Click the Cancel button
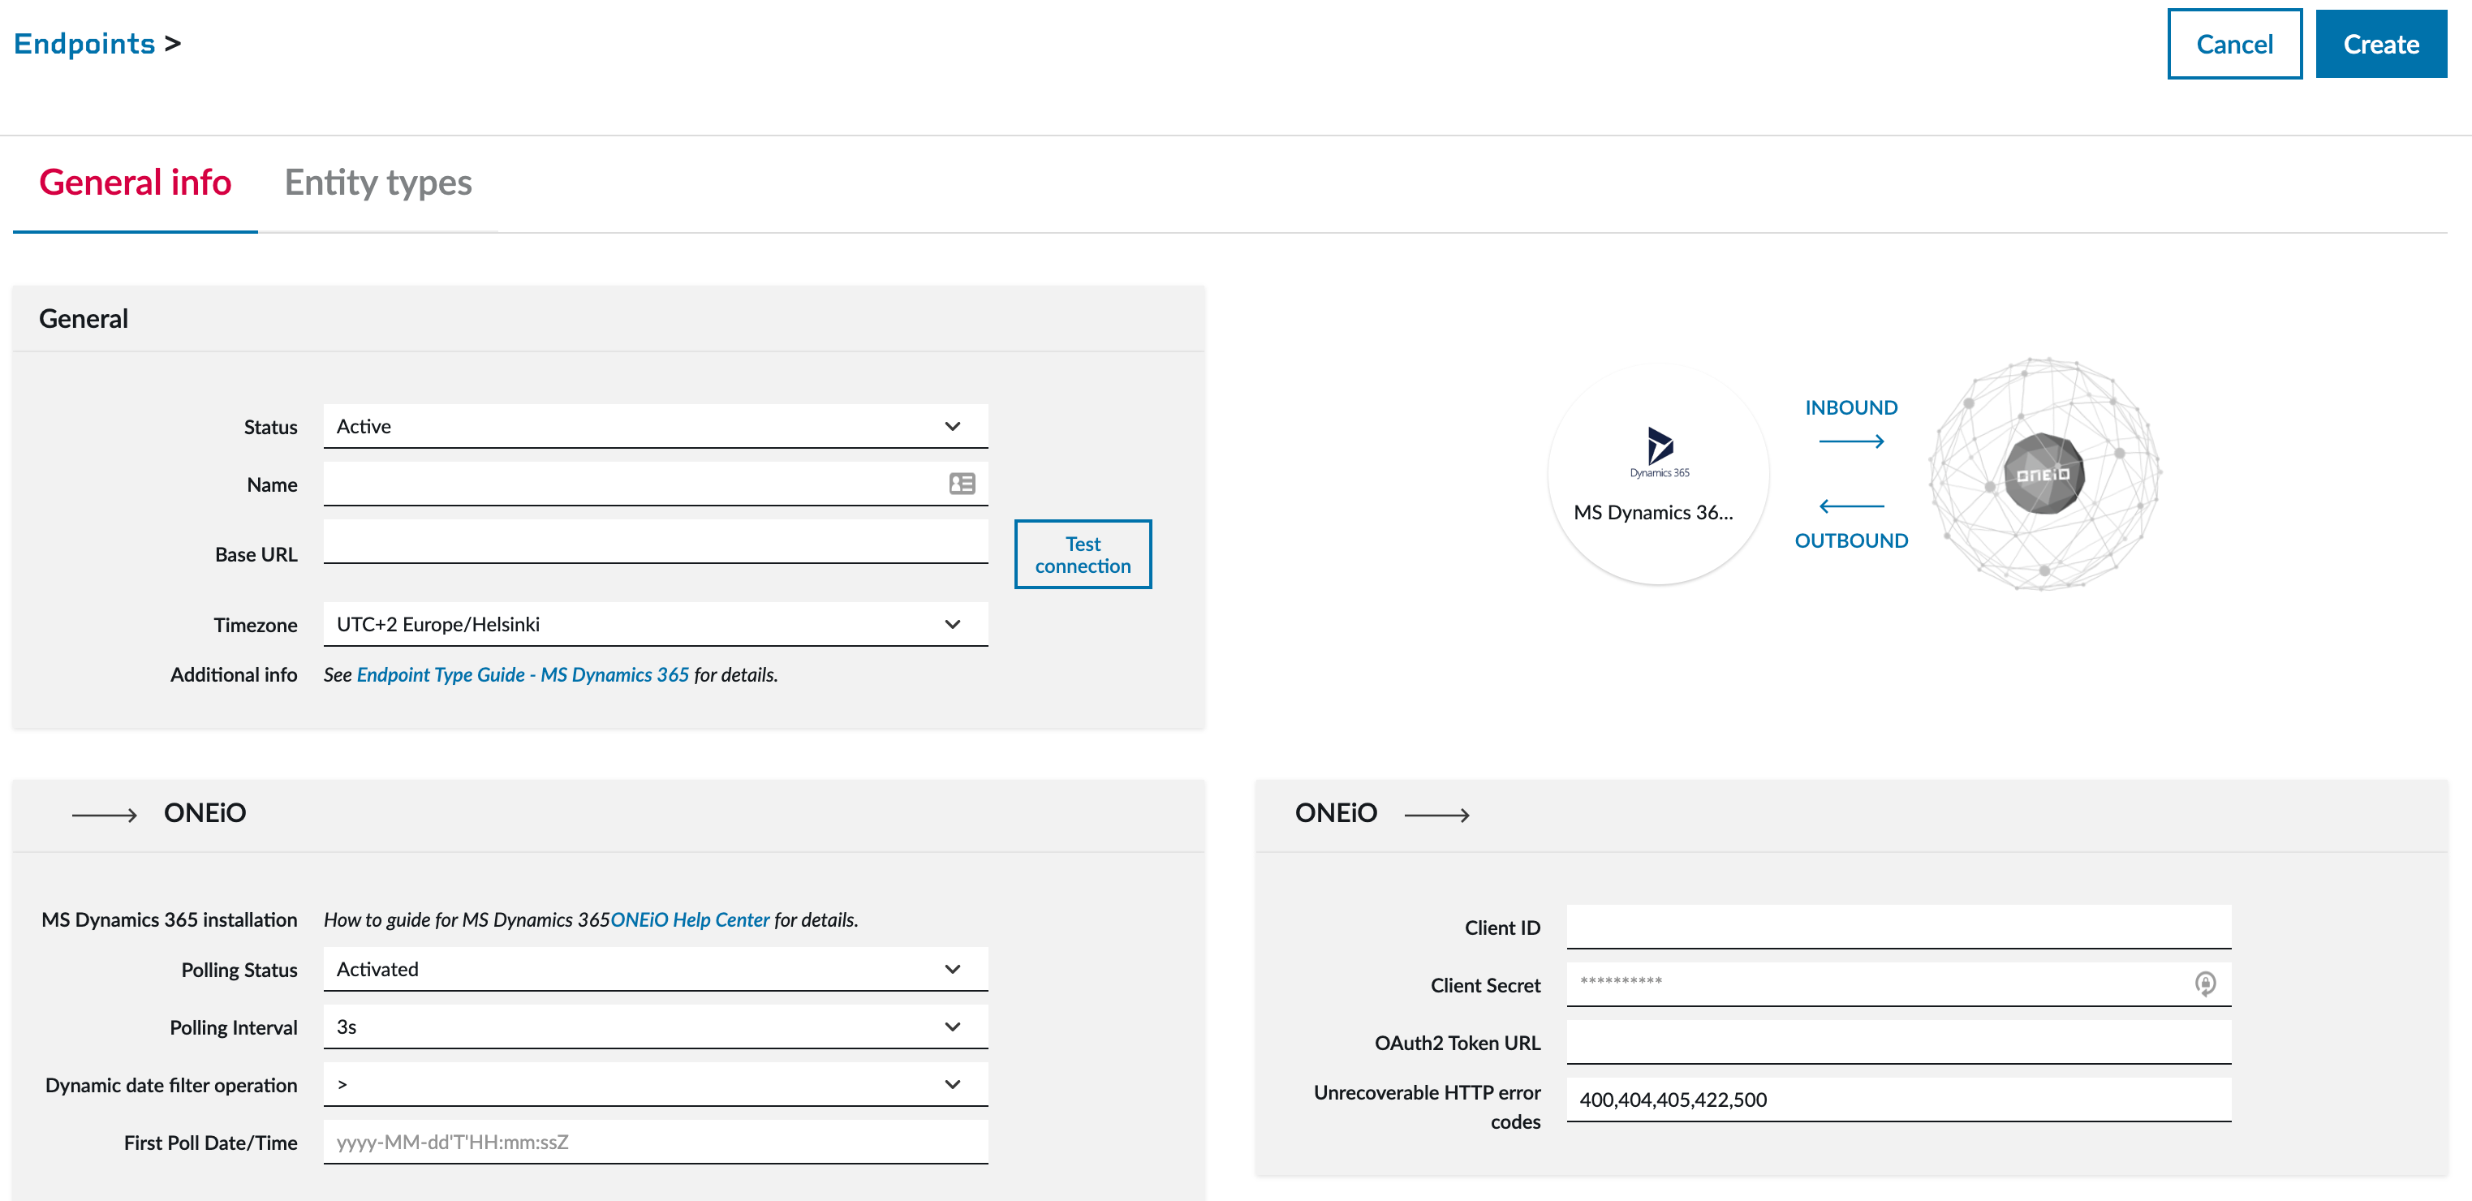Image resolution: width=2472 pixels, height=1201 pixels. pyautogui.click(x=2234, y=44)
